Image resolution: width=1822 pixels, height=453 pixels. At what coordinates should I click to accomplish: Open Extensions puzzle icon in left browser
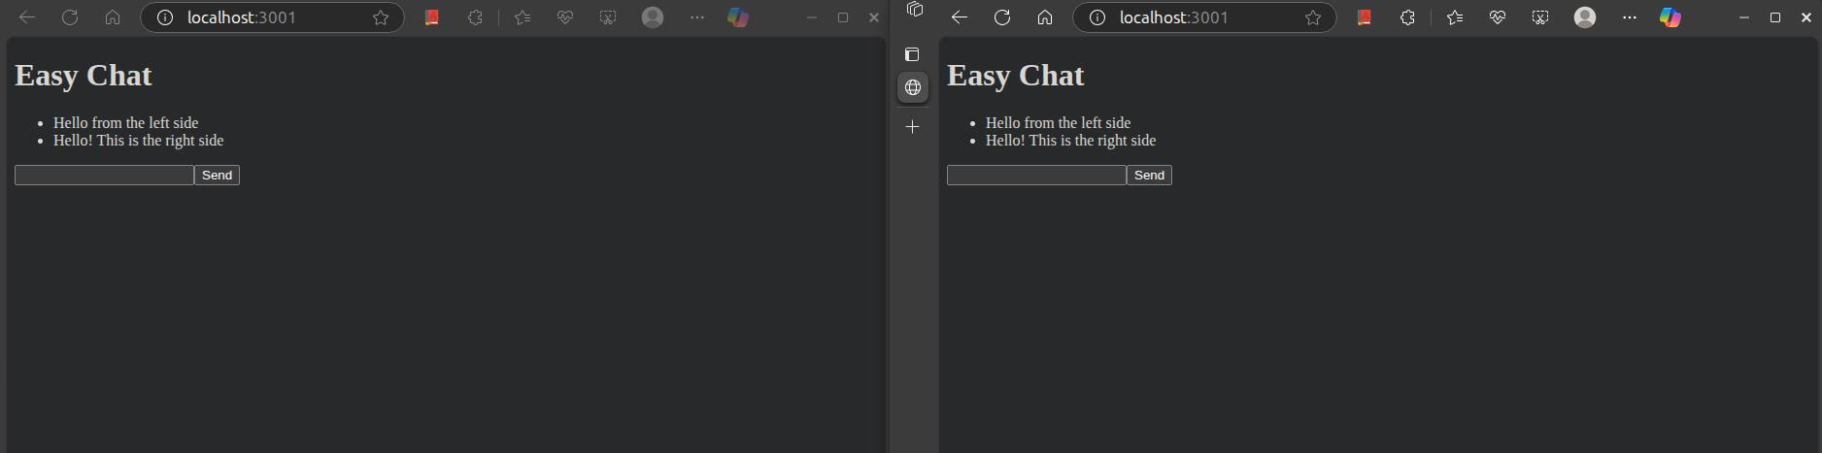tap(475, 17)
